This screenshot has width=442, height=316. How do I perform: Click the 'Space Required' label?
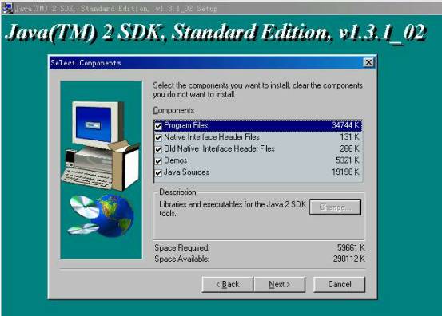tap(181, 248)
